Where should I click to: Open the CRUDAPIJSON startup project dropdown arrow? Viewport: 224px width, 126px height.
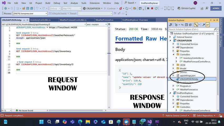102,8
